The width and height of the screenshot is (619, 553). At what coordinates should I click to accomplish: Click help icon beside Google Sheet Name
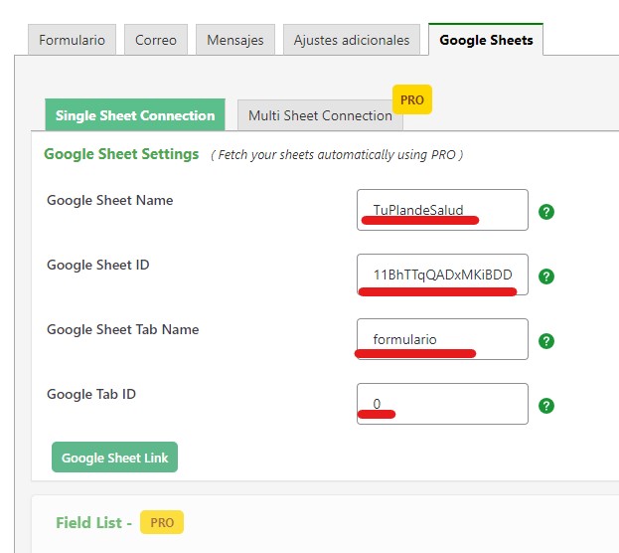tap(546, 212)
